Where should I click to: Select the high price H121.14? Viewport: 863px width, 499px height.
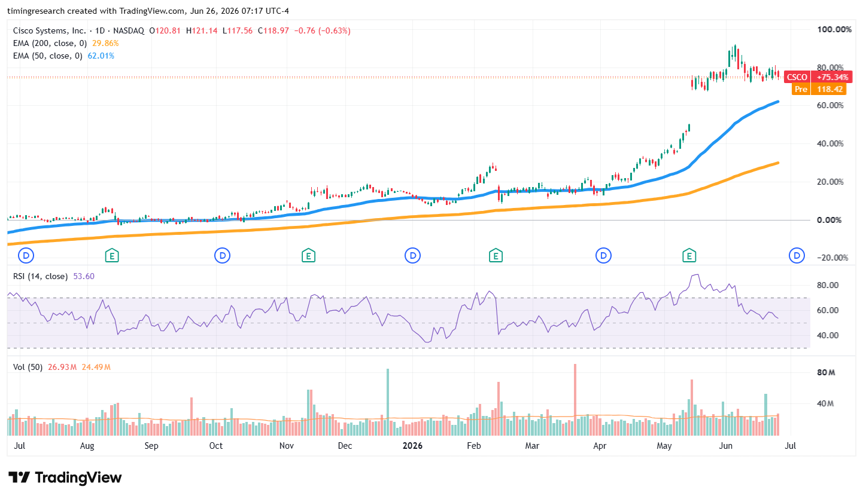202,30
